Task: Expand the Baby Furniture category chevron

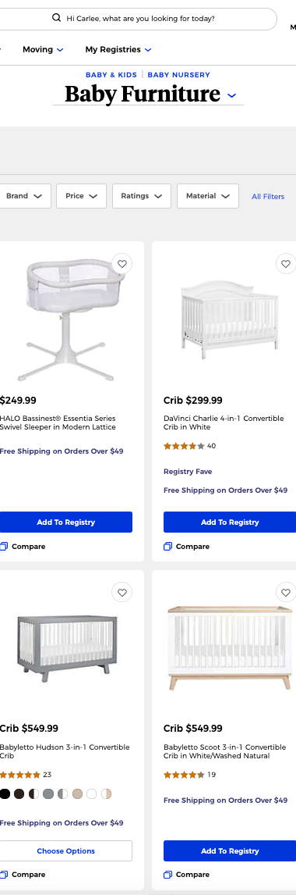Action: click(231, 95)
